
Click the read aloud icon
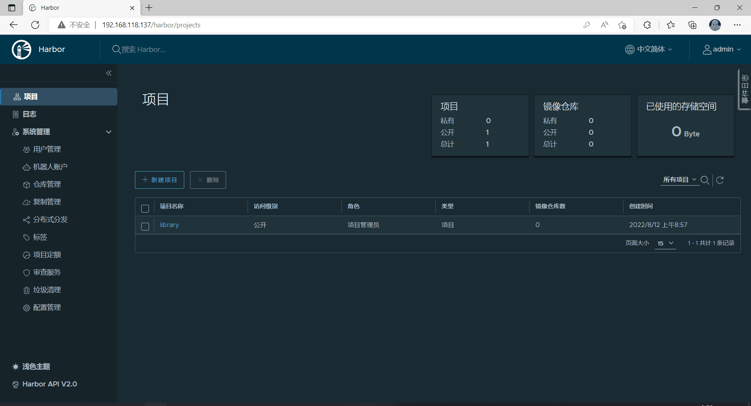[604, 25]
